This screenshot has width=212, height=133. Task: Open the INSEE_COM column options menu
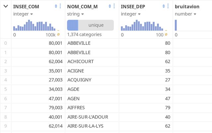60,6
